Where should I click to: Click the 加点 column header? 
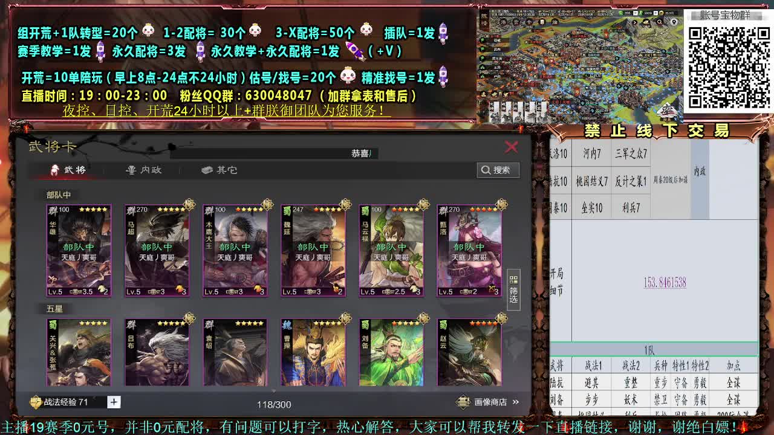733,366
